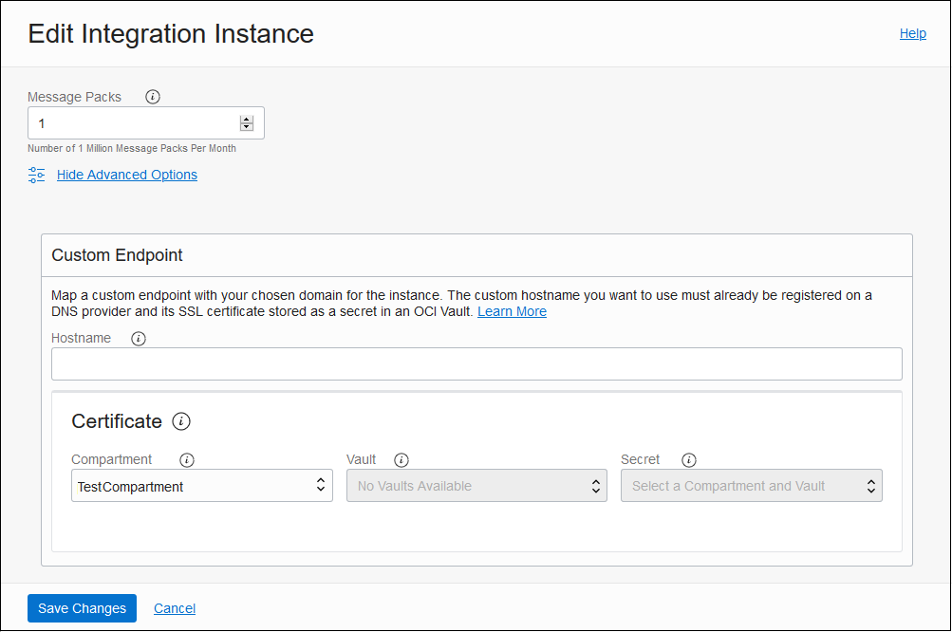
Task: Select the Message Packs value field
Action: [x=133, y=122]
